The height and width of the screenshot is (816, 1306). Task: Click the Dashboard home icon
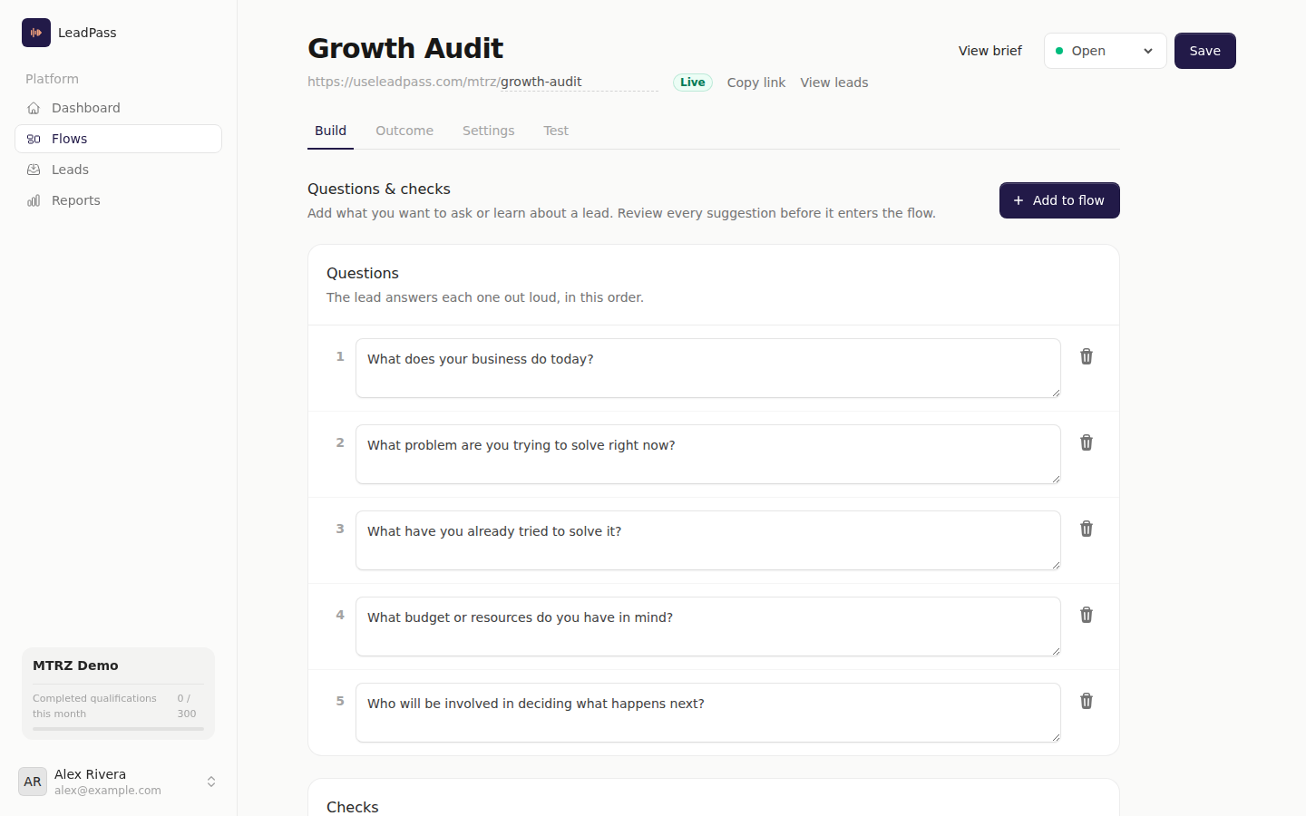(x=34, y=108)
